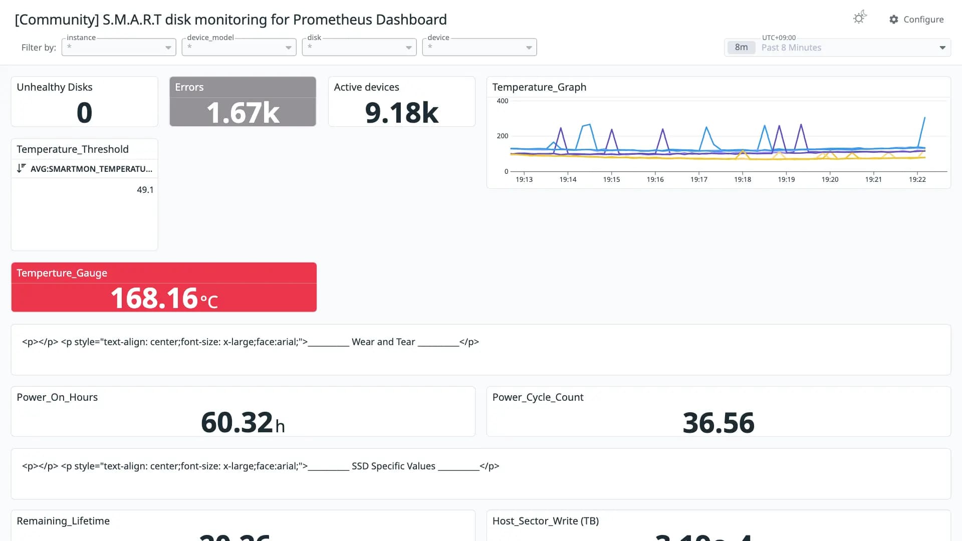This screenshot has width=962, height=541.
Task: Click the 8m time range badge
Action: click(x=741, y=47)
